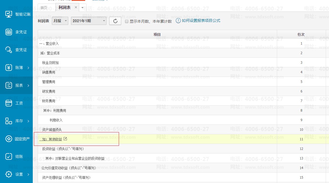Screen dimensions: 329x183
Task: Click the 结账 closing checkmark icon
Action: point(9,156)
